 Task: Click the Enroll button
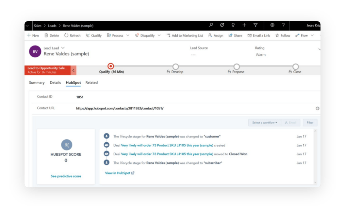coord(291,122)
